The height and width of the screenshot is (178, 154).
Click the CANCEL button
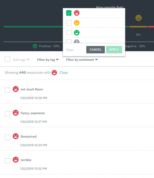click(96, 50)
